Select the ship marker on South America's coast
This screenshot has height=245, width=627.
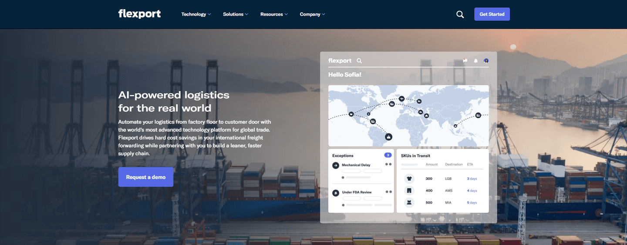coord(389,137)
